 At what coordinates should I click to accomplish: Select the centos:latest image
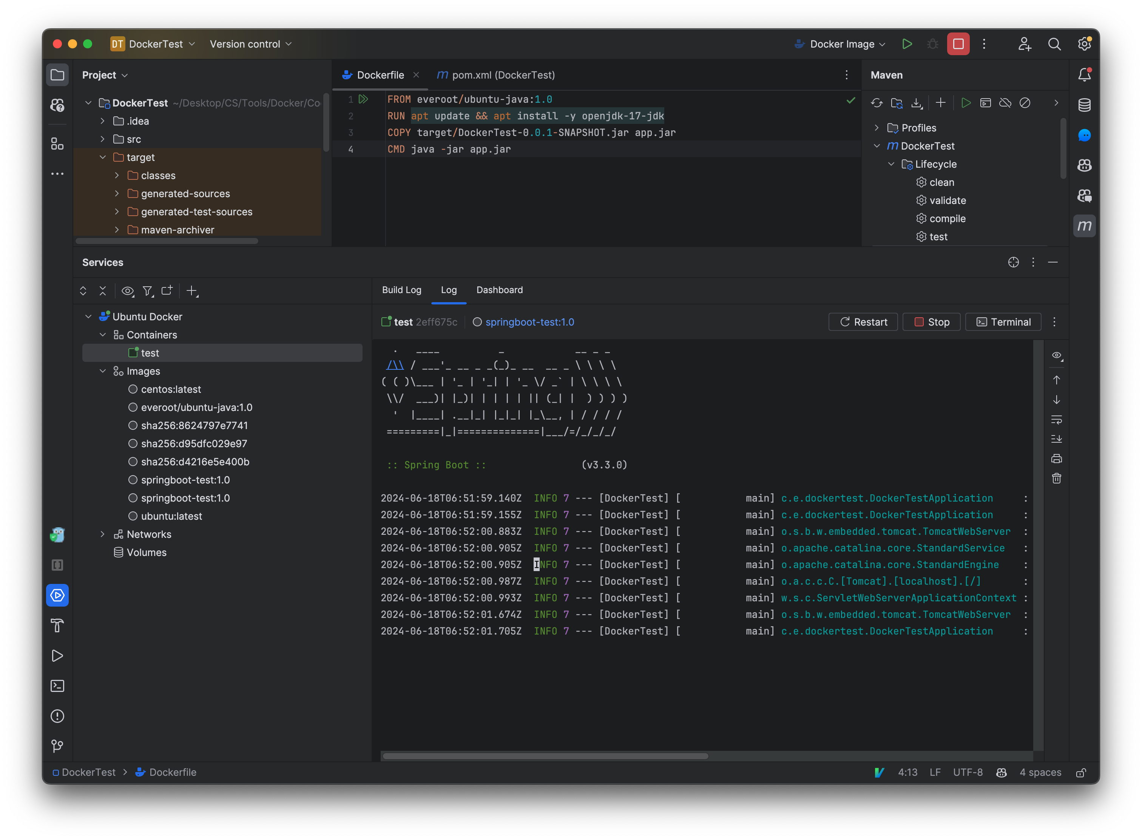point(171,389)
